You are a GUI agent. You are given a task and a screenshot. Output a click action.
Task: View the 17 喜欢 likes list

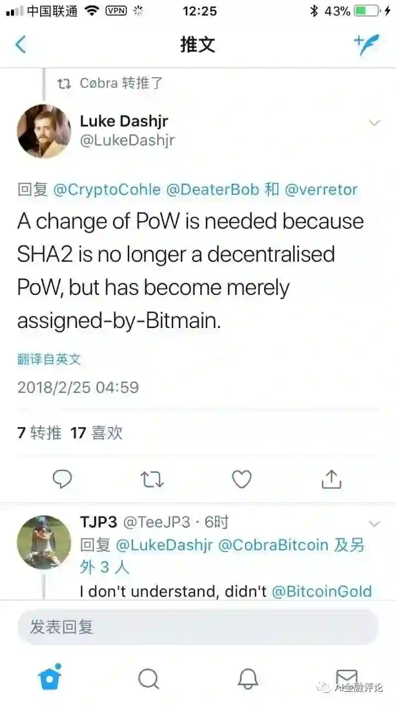pos(96,433)
